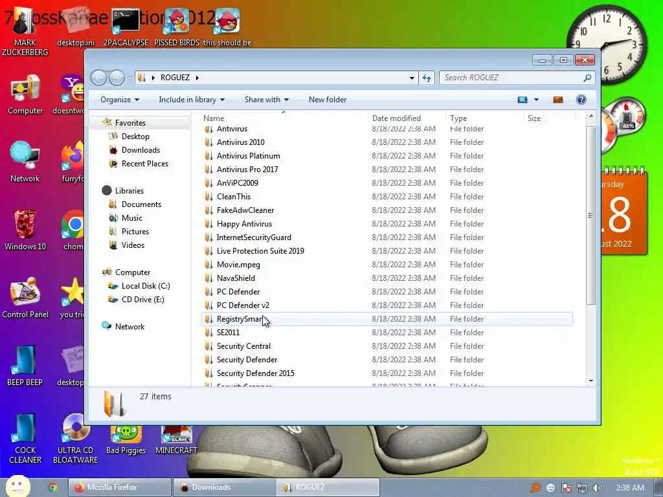The height and width of the screenshot is (497, 663).
Task: Select Videos library in sidebar
Action: [x=133, y=245]
